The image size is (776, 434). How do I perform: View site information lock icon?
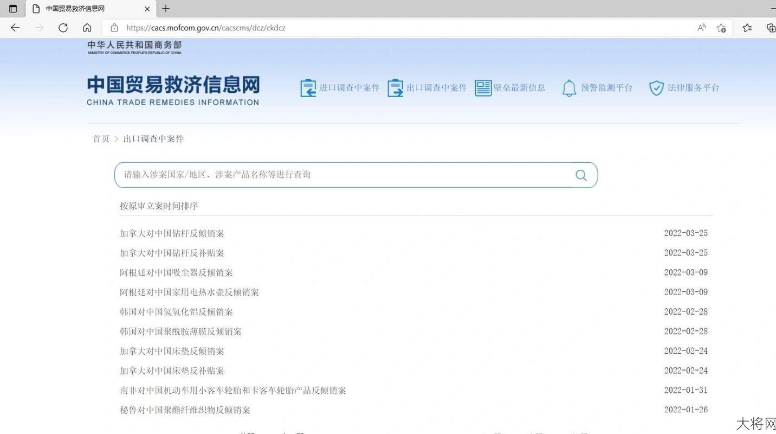coord(114,28)
